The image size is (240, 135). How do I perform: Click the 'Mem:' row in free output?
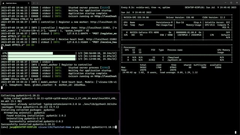(171, 67)
